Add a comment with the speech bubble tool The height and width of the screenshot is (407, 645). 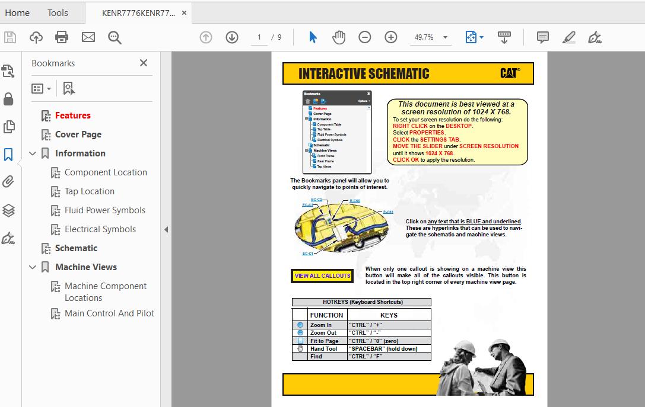pyautogui.click(x=542, y=37)
